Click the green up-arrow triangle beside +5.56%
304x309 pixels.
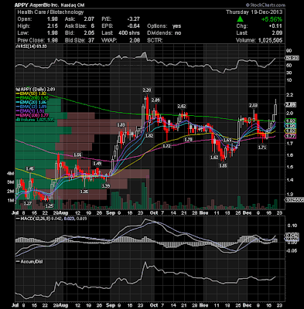[240, 19]
